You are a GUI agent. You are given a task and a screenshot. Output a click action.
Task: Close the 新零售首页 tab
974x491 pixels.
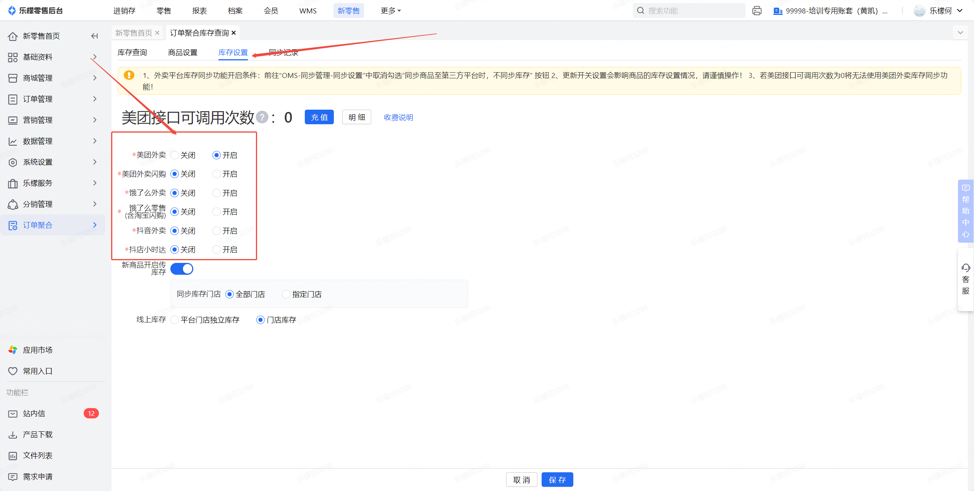(x=157, y=33)
